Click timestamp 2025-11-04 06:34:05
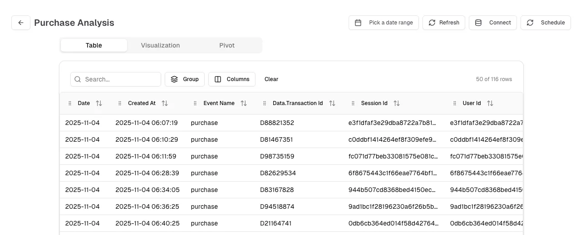This screenshot has height=235, width=575. click(147, 190)
